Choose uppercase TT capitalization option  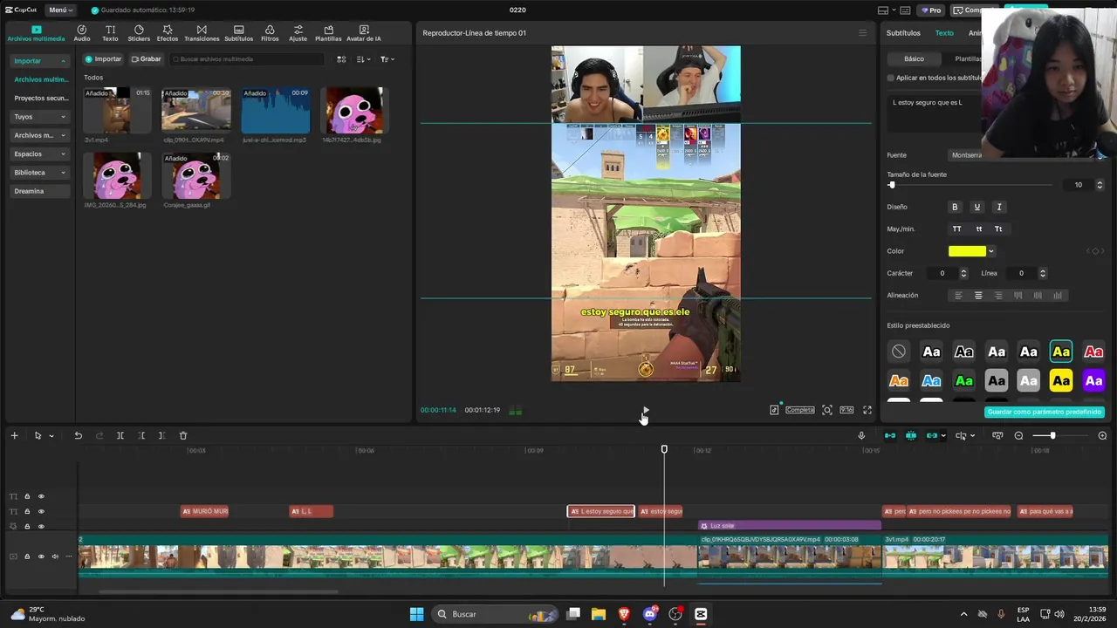tap(957, 229)
